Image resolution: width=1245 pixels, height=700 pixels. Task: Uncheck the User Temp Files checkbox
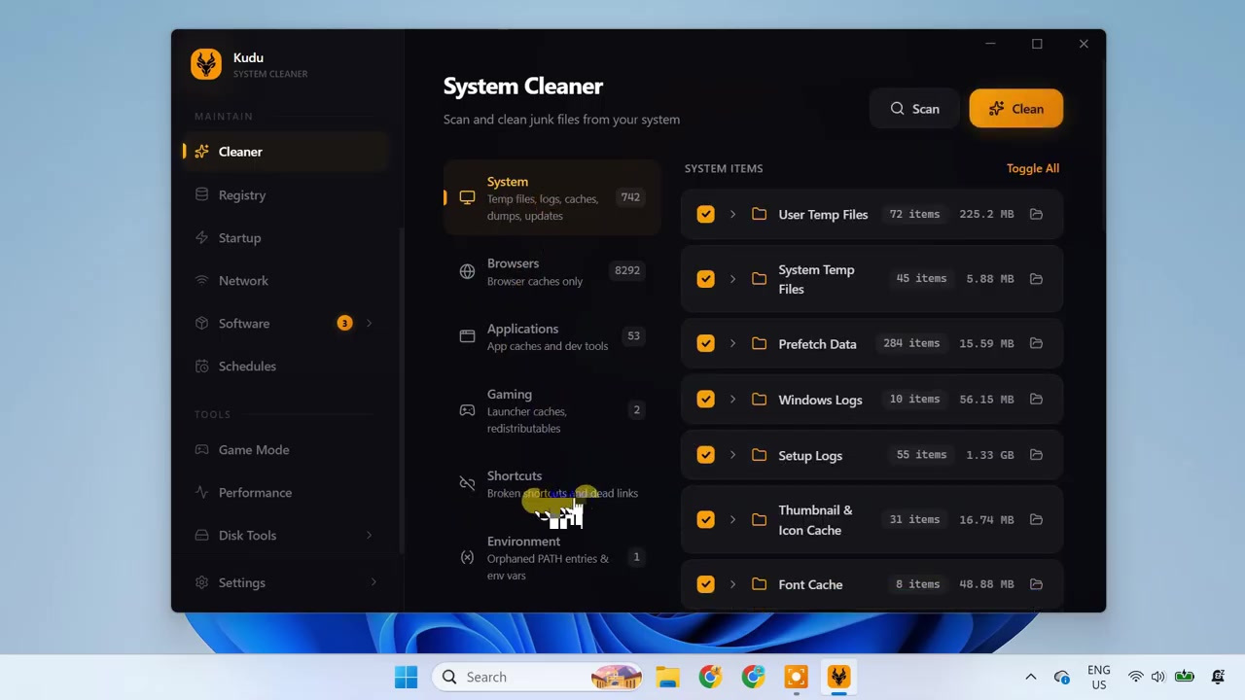coord(705,214)
